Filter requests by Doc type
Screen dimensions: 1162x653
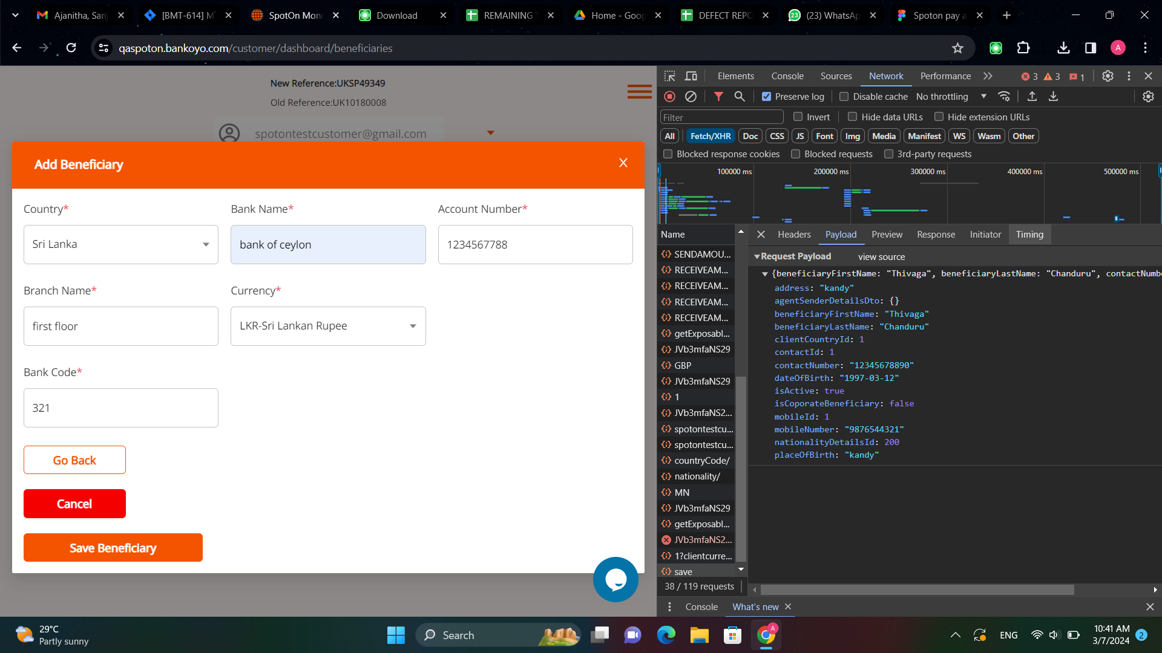750,136
